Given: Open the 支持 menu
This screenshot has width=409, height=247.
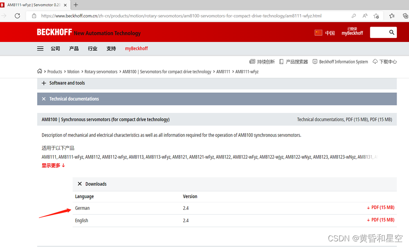Looking at the screenshot, I should (111, 48).
